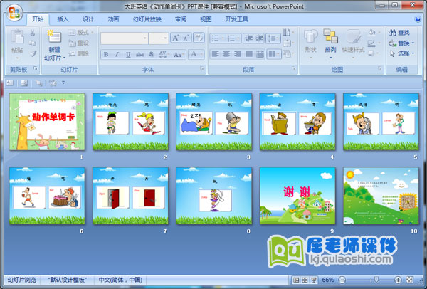This screenshot has width=427, height=289.
Task: Open the font name combo box
Action: click(124, 38)
